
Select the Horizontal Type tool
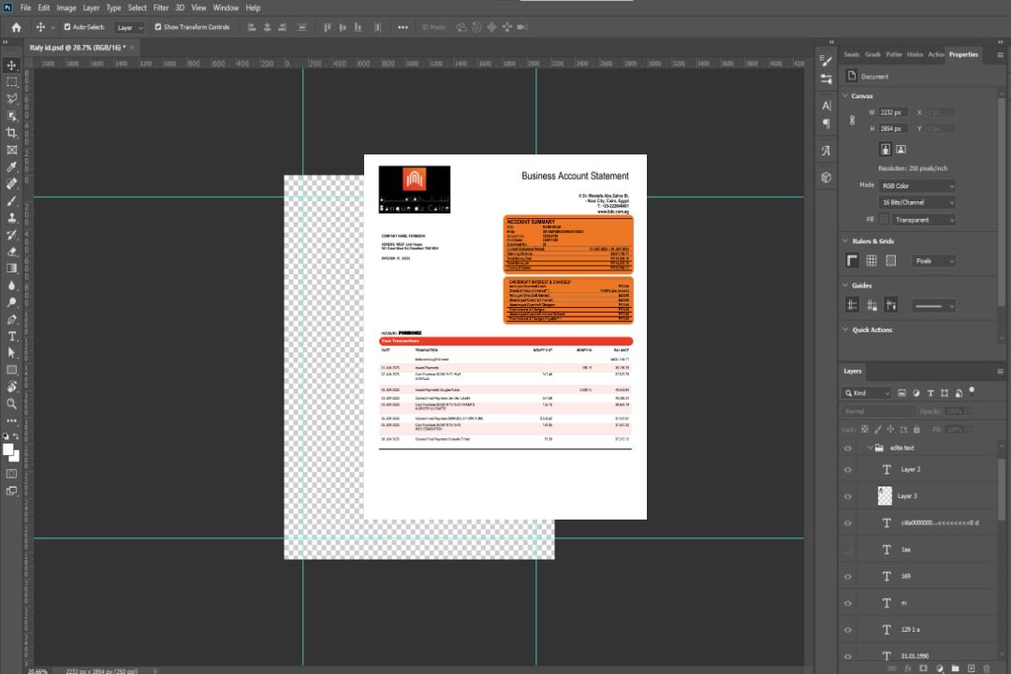pos(12,336)
